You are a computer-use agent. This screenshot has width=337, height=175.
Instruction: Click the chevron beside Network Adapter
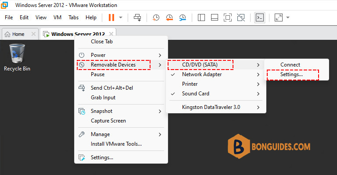258,74
